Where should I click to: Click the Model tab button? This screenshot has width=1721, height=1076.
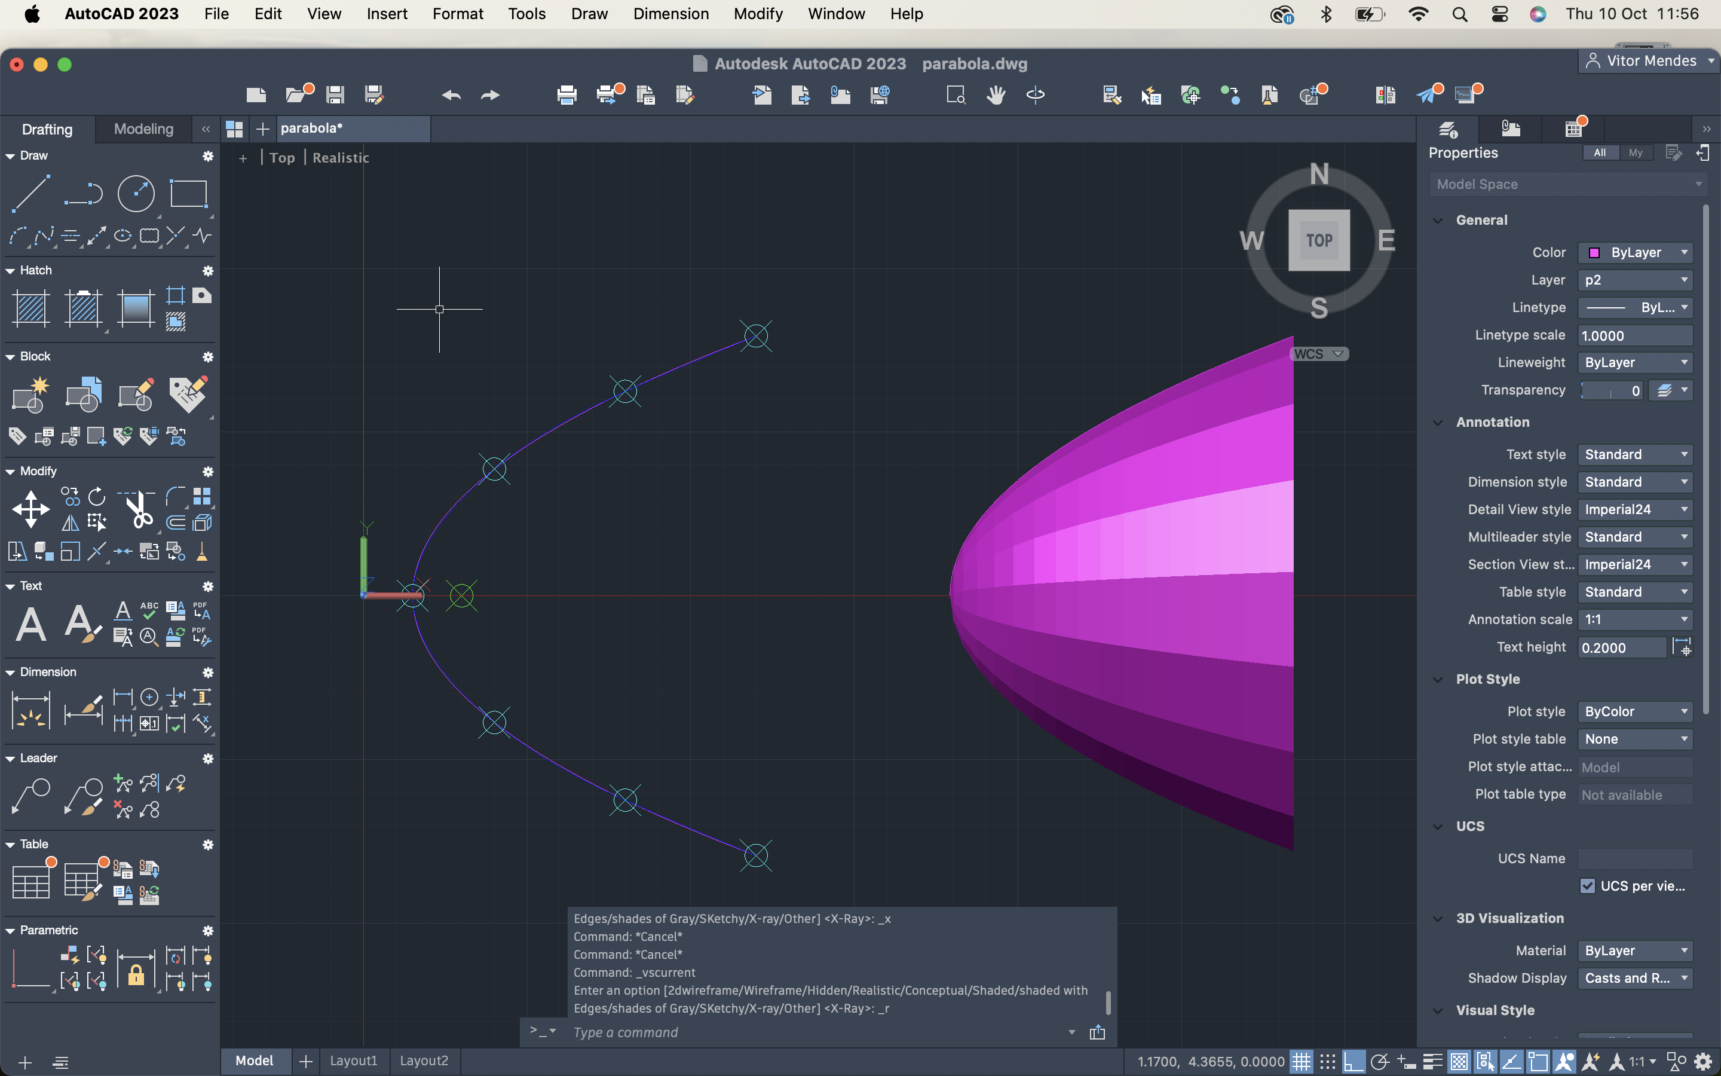point(255,1060)
